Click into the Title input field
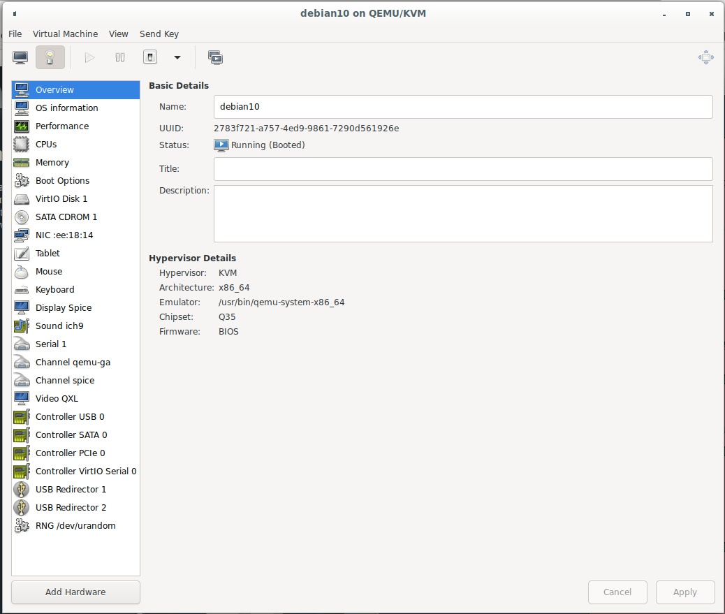Viewport: 725px width, 614px height. tap(463, 169)
